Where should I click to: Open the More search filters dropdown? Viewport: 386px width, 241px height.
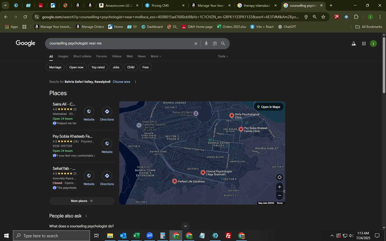156,56
